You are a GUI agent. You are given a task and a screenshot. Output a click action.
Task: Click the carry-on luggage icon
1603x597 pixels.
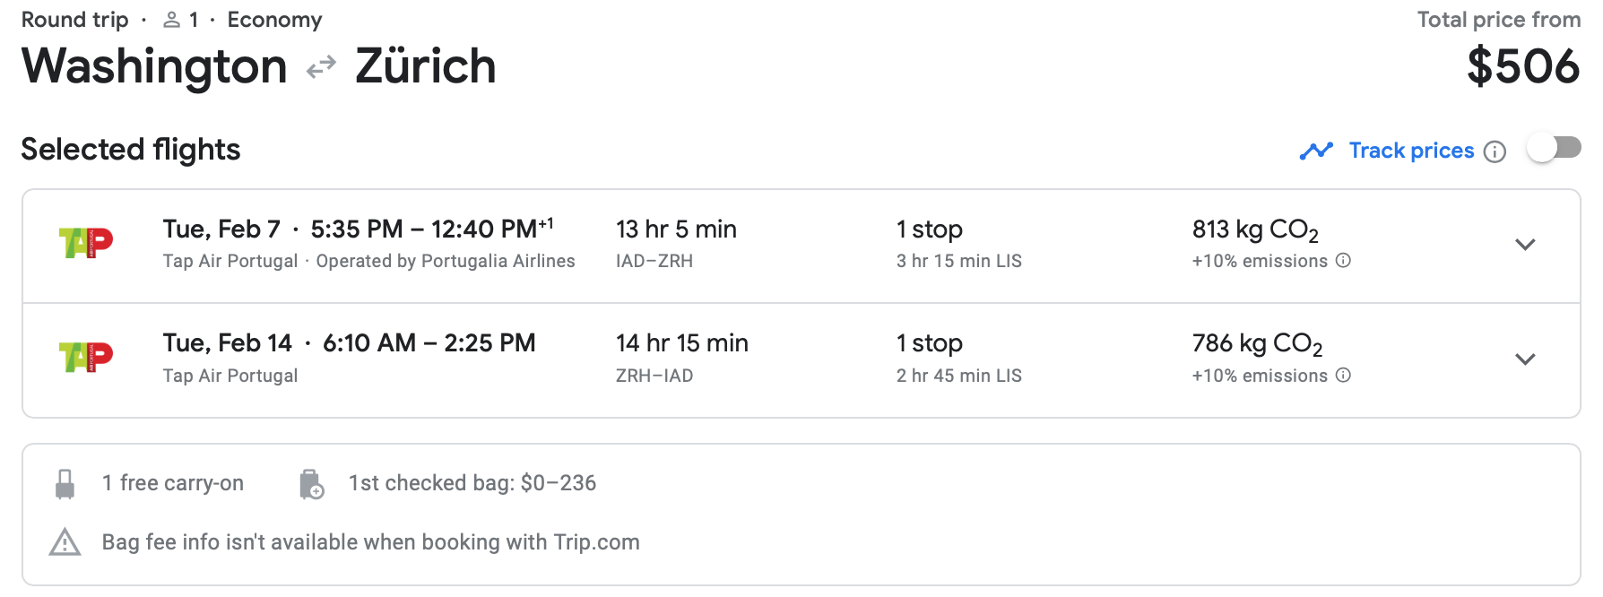point(65,484)
